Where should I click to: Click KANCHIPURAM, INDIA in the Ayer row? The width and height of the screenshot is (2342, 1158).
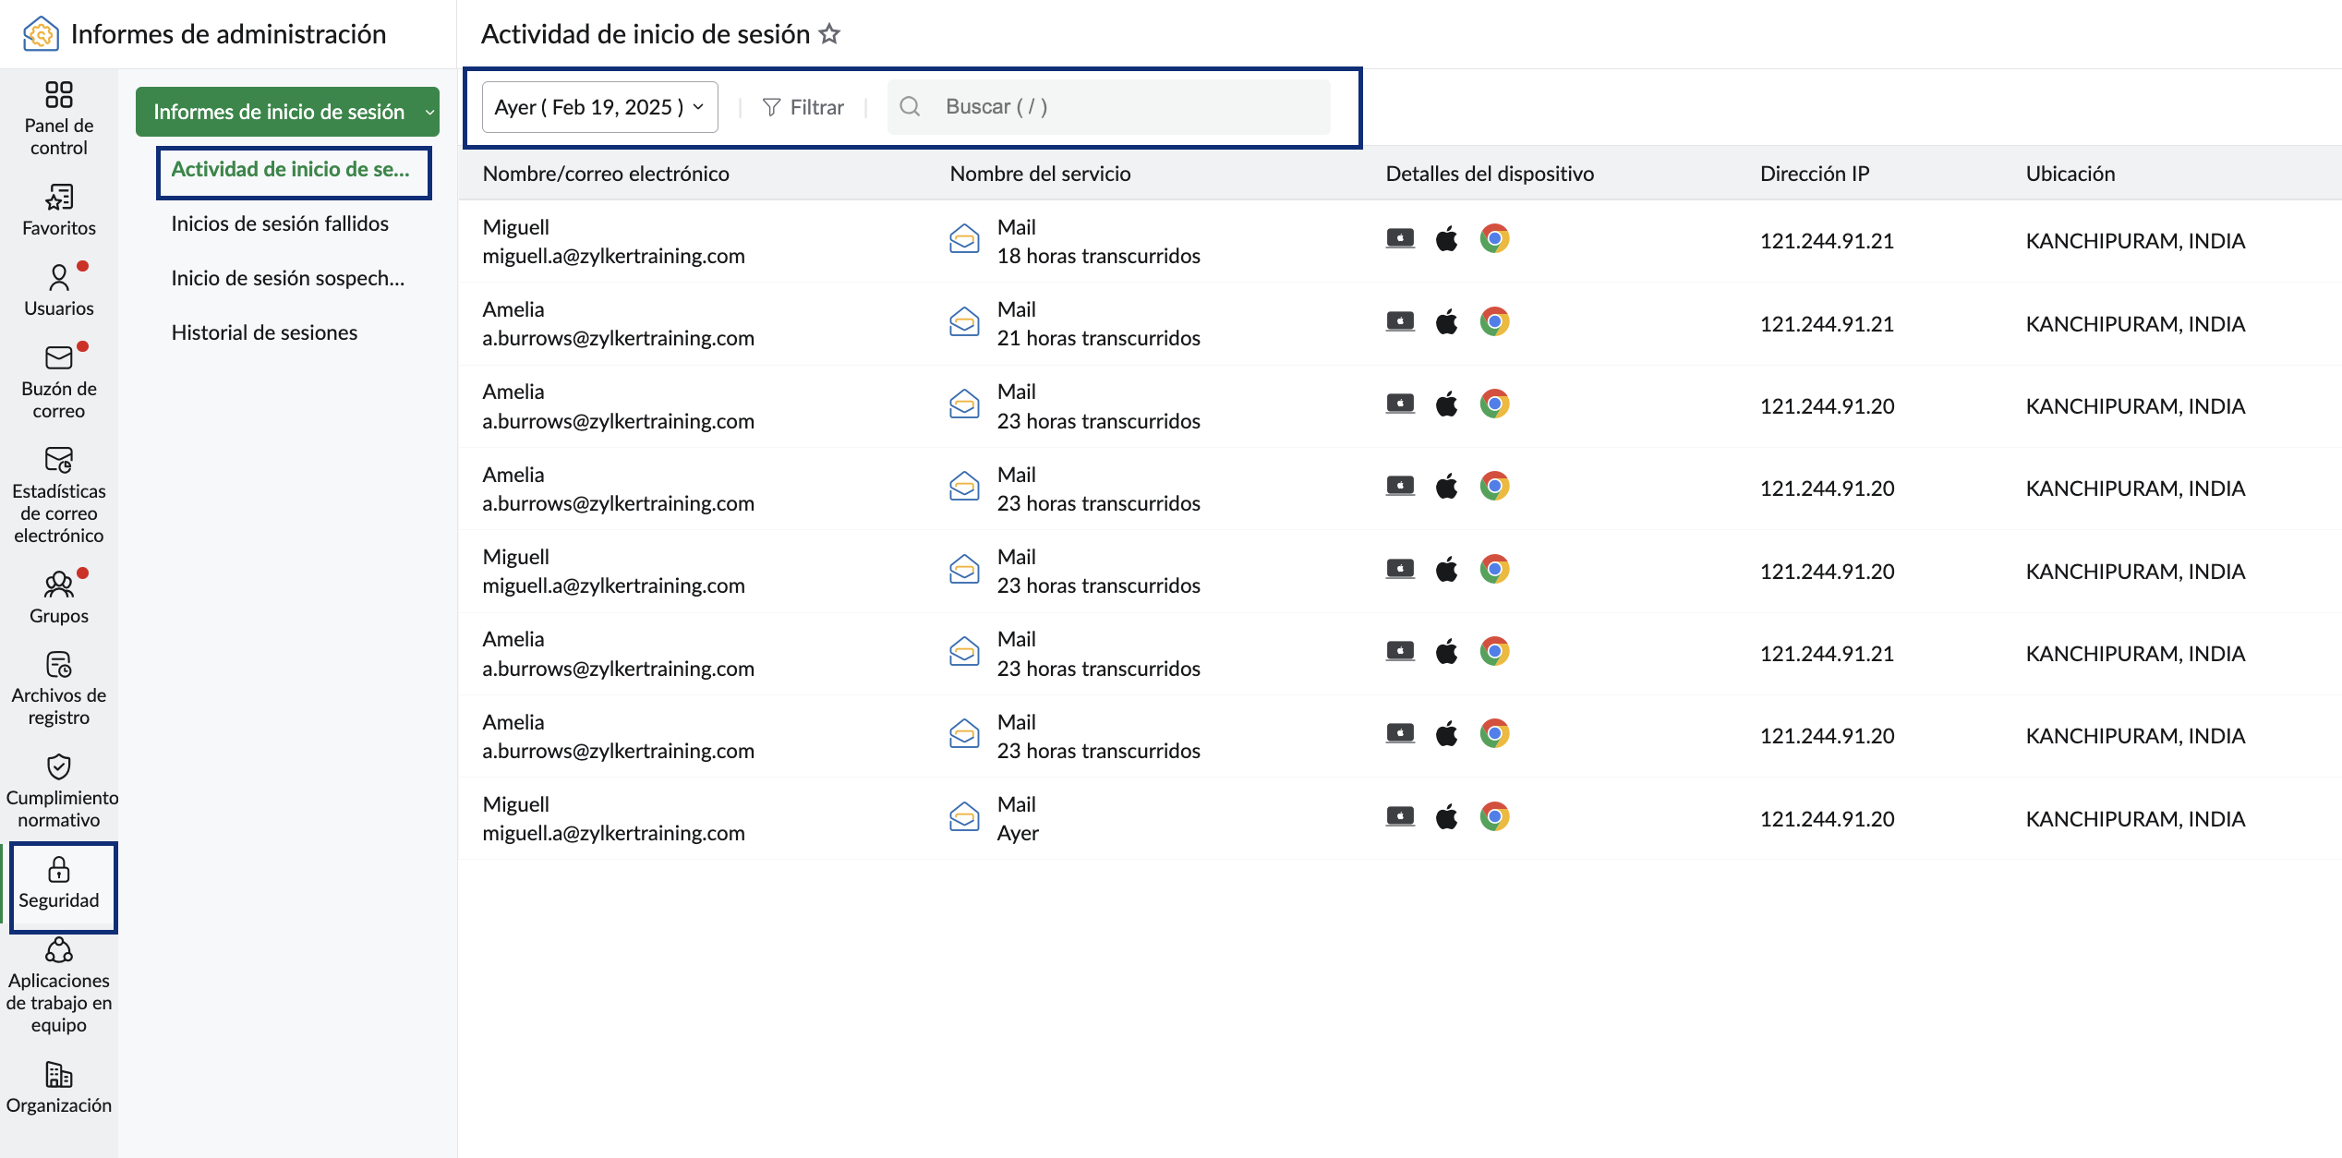pyautogui.click(x=2135, y=819)
